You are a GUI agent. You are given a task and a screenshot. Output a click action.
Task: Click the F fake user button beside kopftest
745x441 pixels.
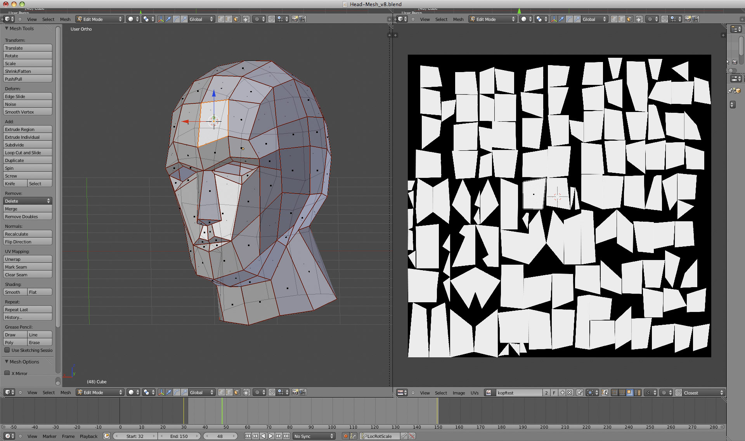(554, 393)
